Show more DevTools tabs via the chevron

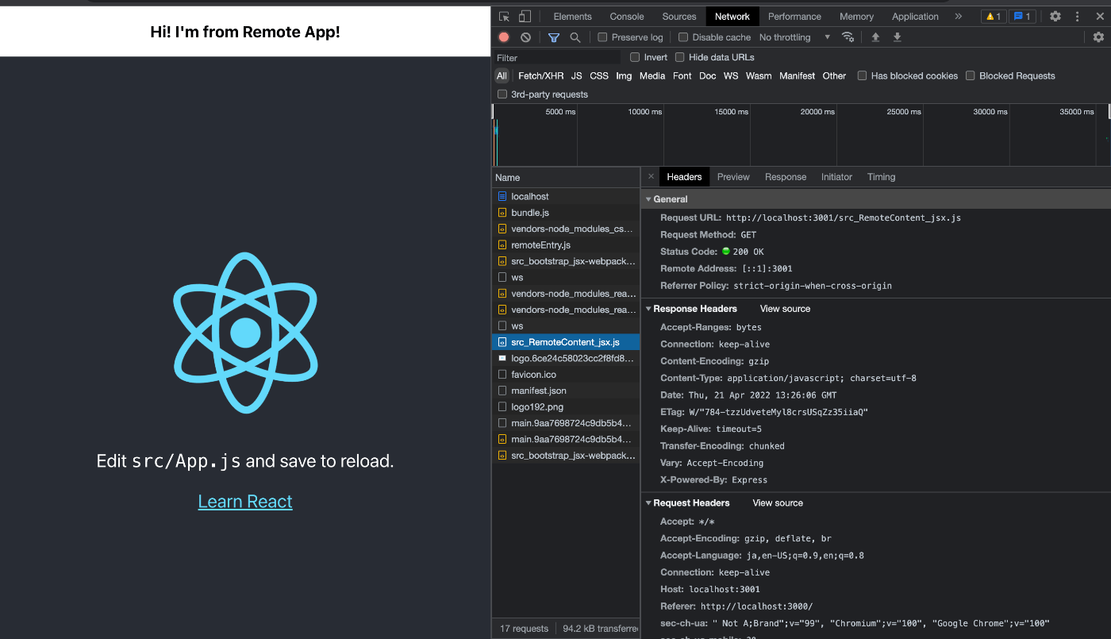tap(958, 17)
